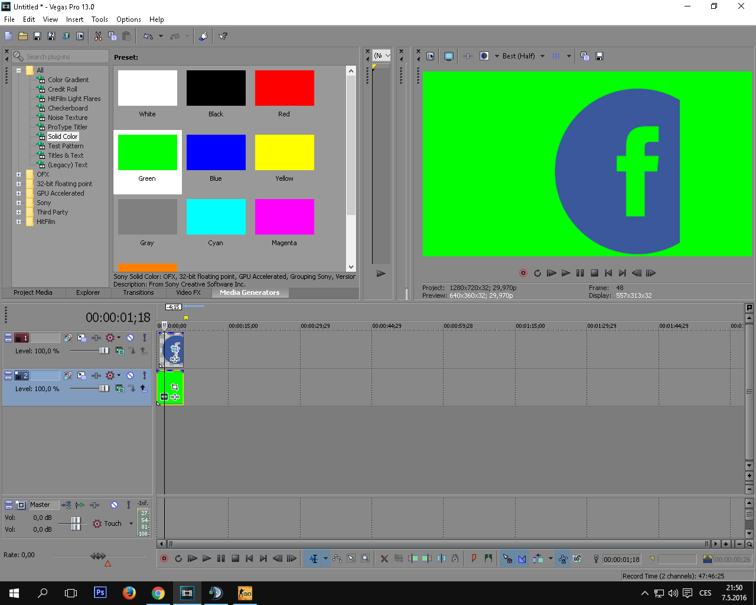Click Save Snapshot icon in preview window
Viewport: 756px width, 605px height.
(599, 56)
